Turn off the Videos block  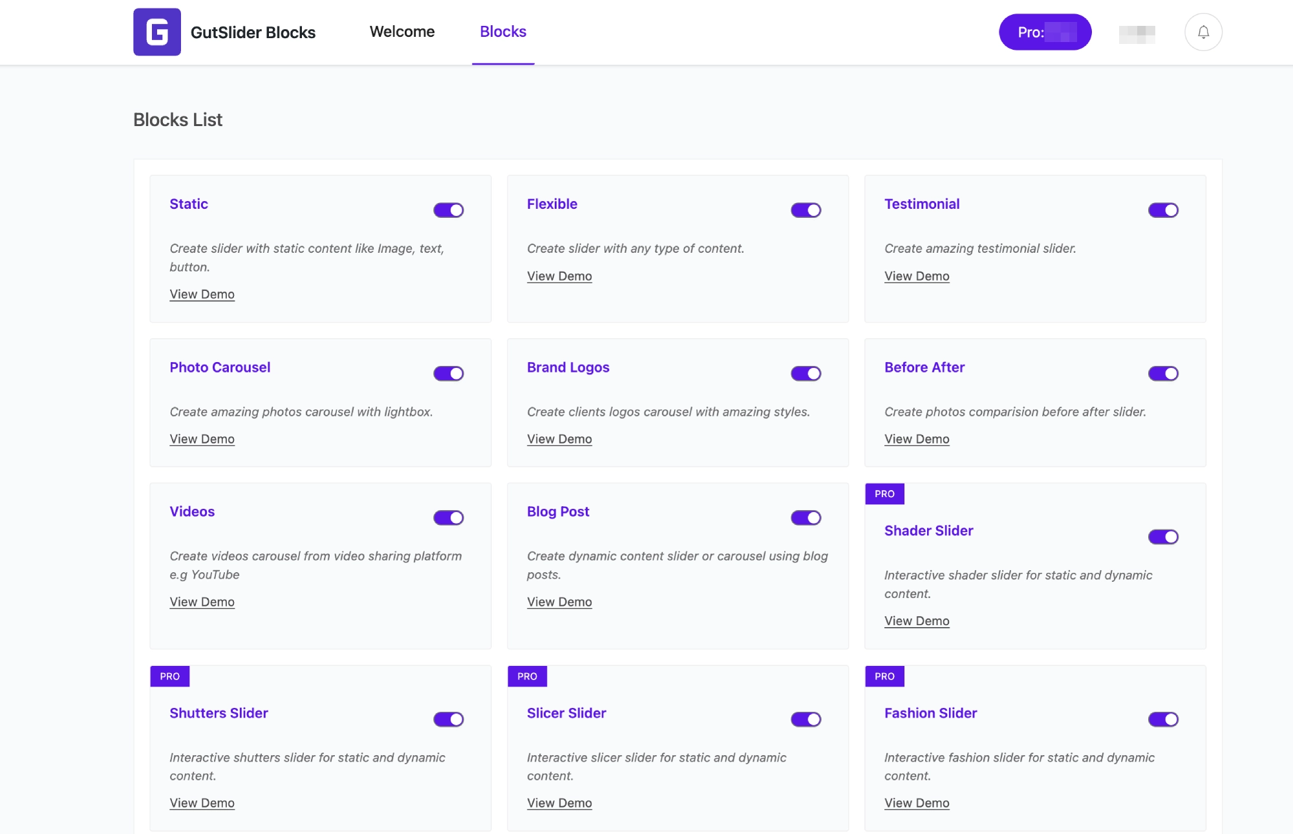click(448, 517)
